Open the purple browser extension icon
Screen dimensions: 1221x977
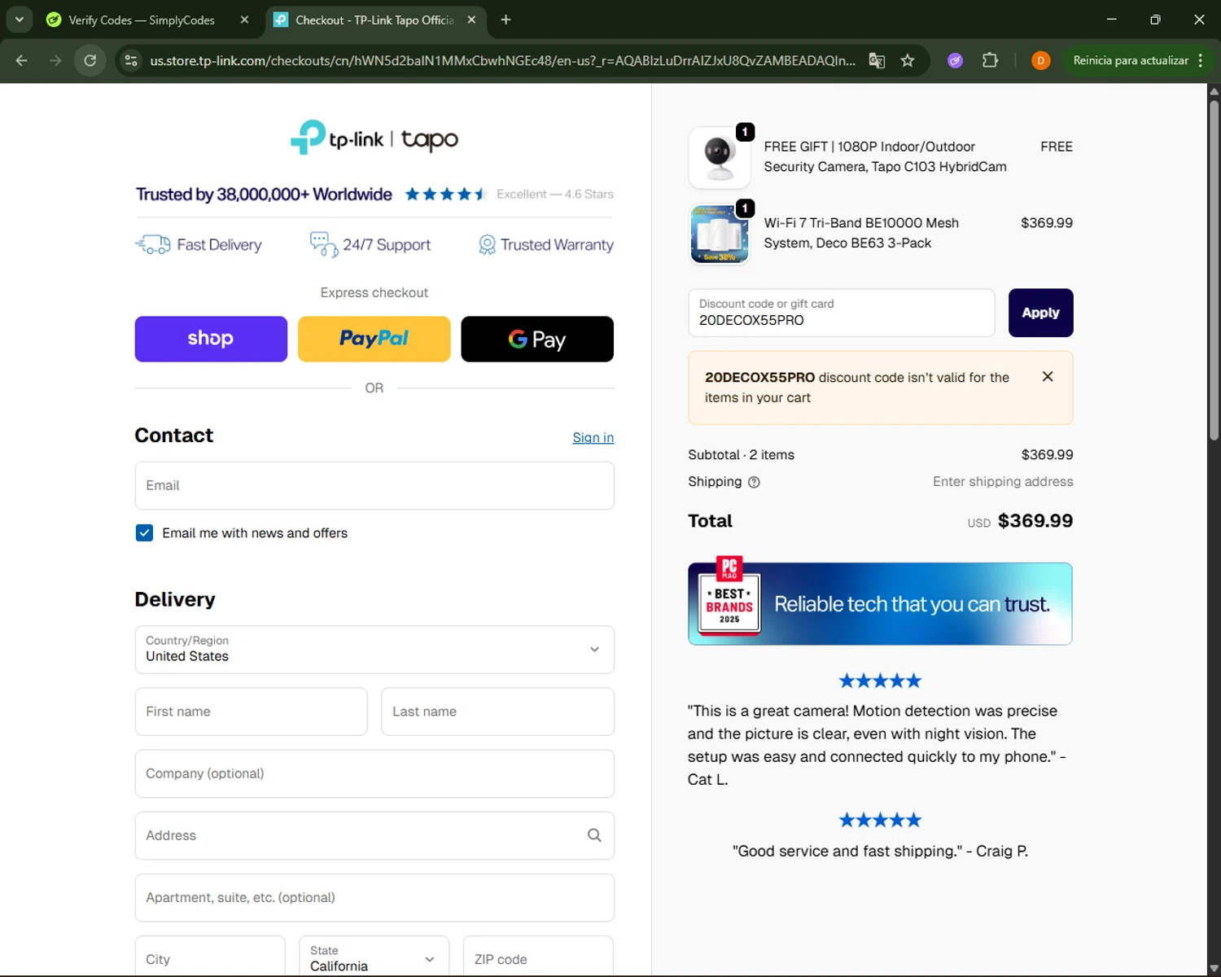[956, 60]
